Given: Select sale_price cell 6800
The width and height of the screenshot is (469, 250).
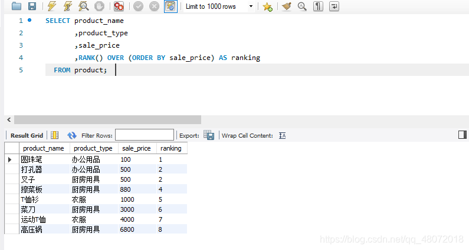Looking at the screenshot, I should click(x=137, y=229).
